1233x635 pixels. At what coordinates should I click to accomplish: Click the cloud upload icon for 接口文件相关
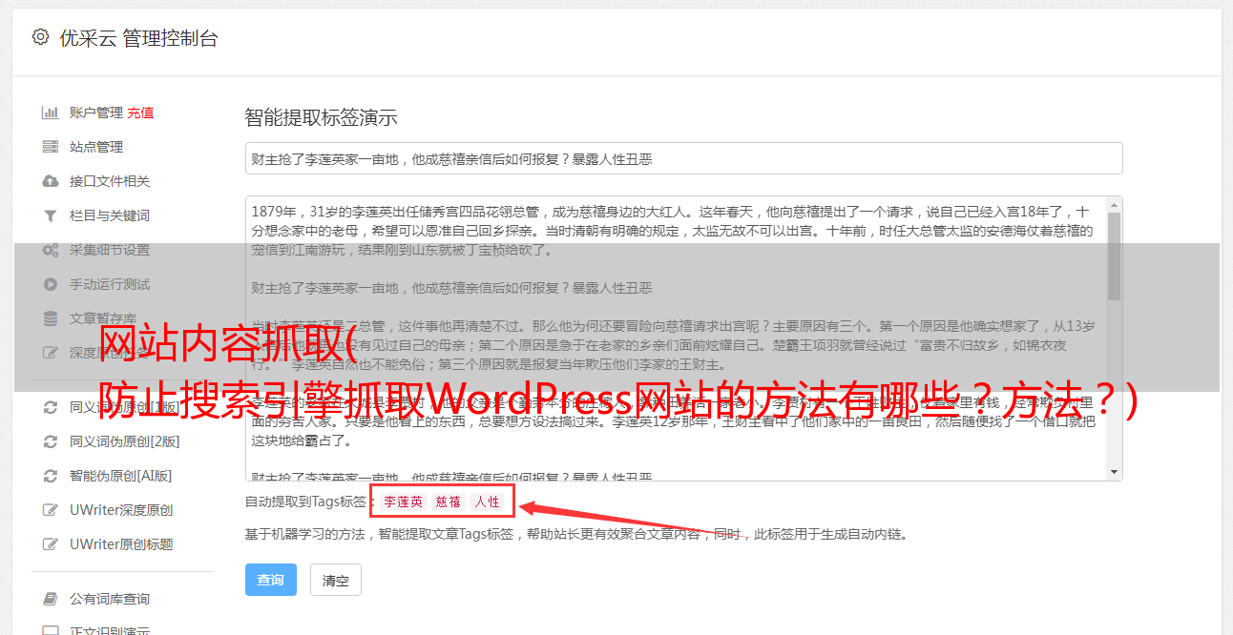(x=51, y=181)
